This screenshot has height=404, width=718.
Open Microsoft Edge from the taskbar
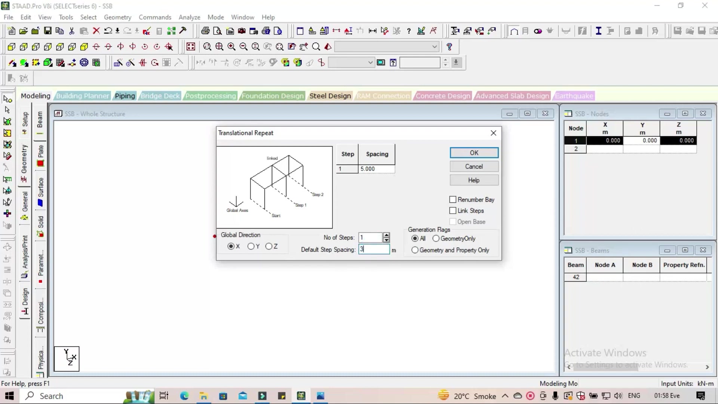click(x=184, y=396)
